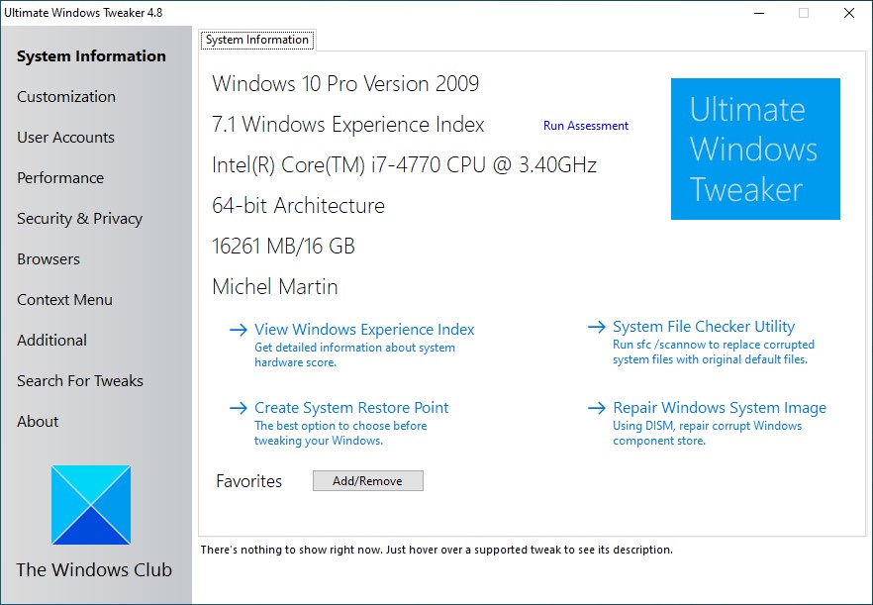Click the Add/Remove favorites button
873x605 pixels.
(367, 481)
